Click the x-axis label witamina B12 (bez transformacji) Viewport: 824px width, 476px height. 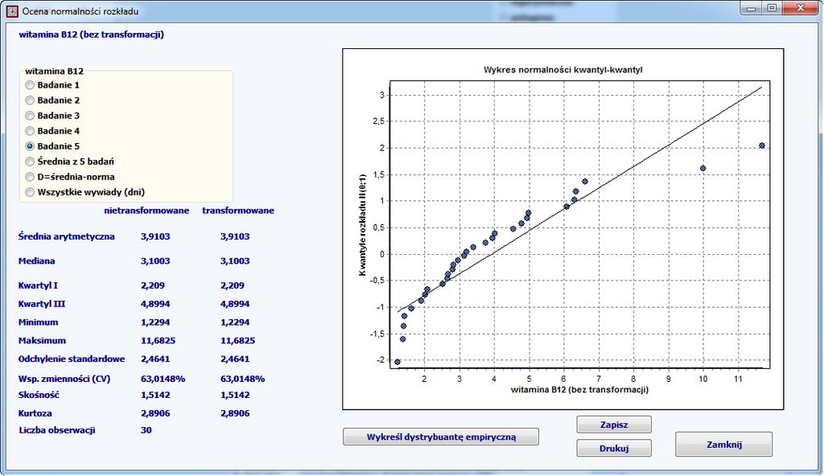point(579,390)
